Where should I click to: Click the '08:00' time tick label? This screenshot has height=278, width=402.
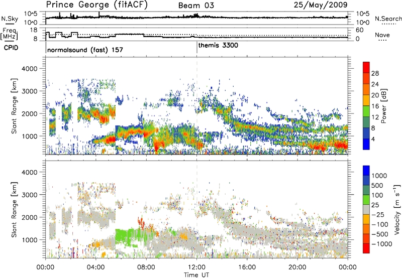tap(146, 267)
